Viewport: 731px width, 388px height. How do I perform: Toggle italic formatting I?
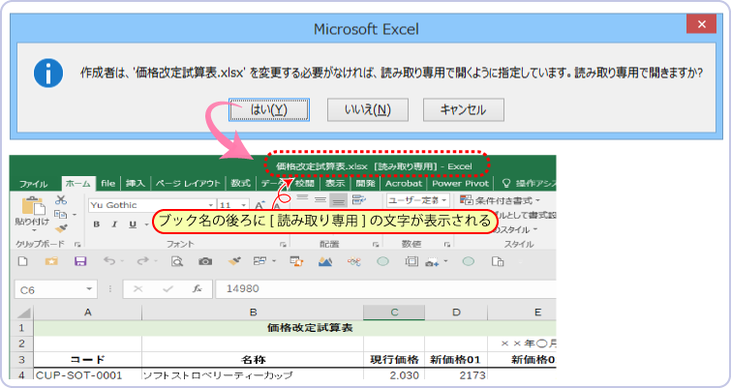(114, 224)
